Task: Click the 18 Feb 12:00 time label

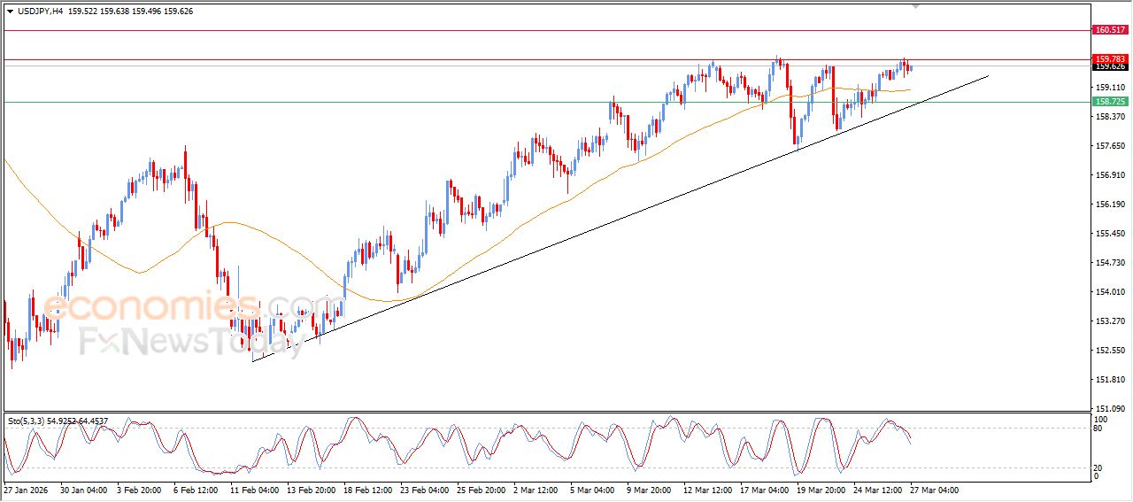Action: click(368, 490)
